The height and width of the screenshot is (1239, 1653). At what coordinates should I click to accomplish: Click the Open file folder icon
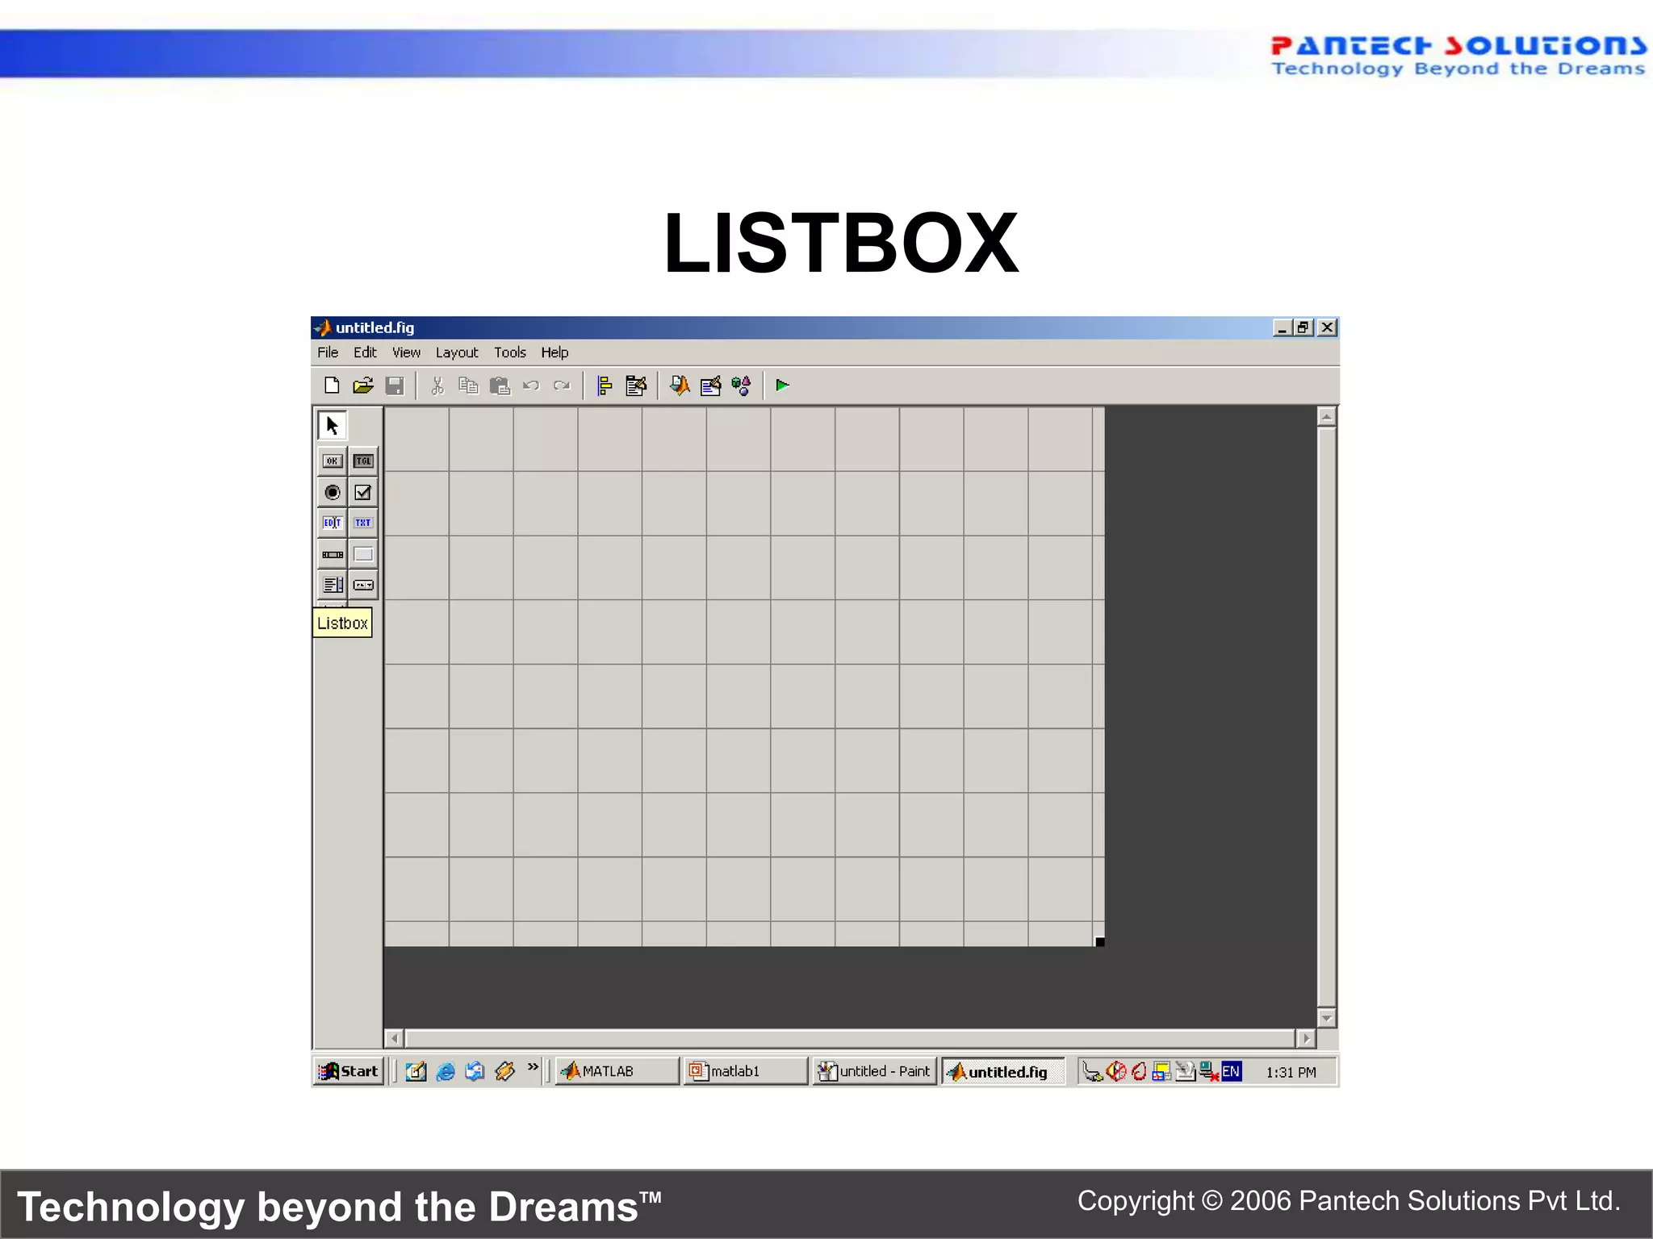click(x=363, y=386)
